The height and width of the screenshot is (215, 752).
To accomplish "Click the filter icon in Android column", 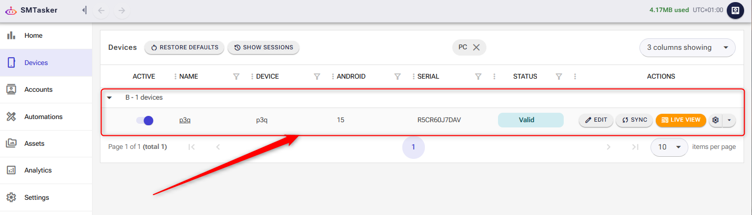I will (x=398, y=77).
